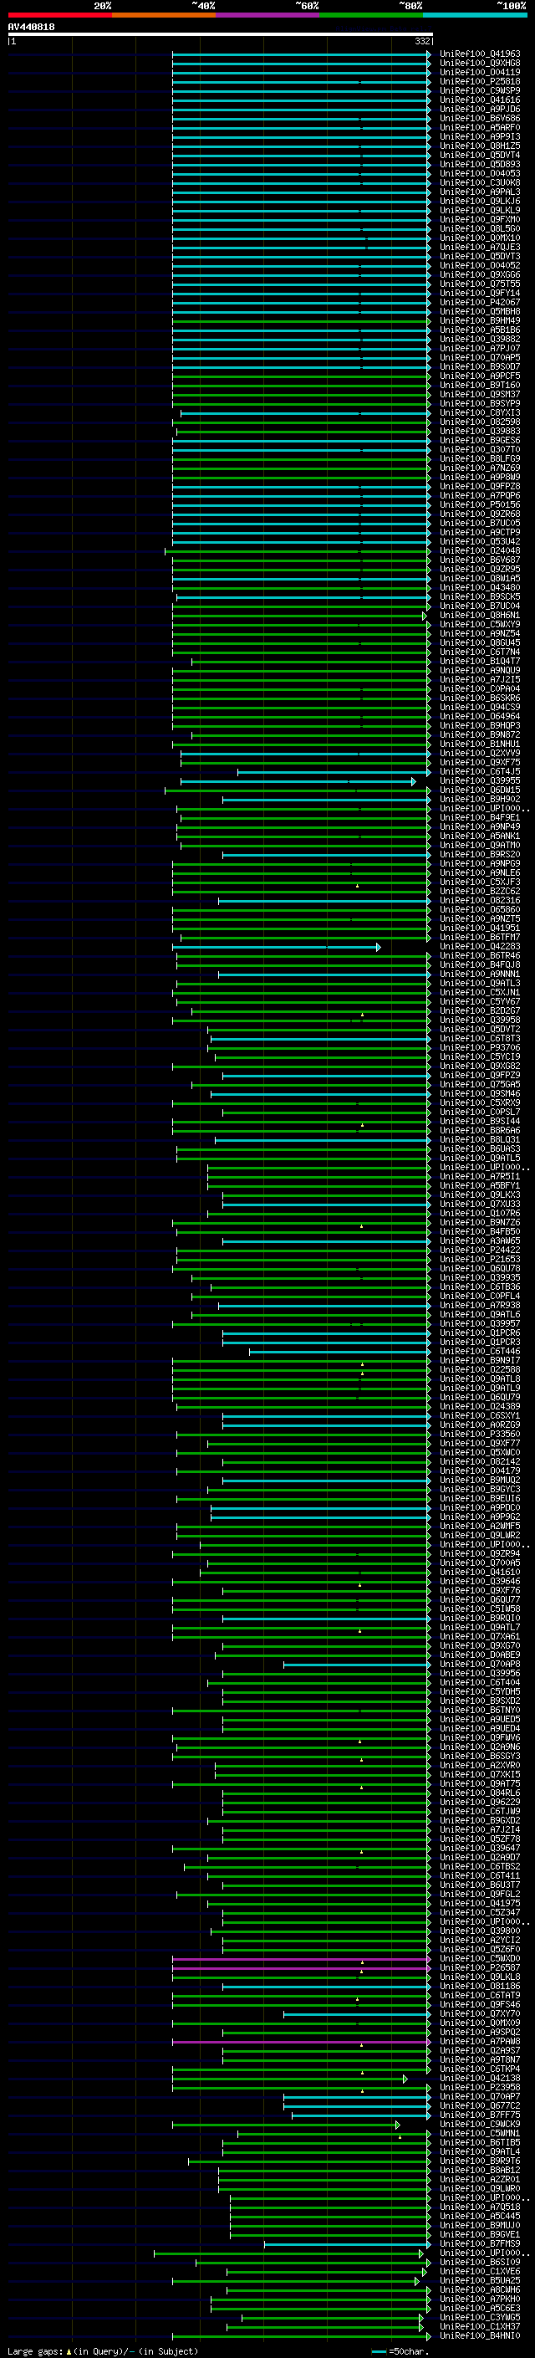Image resolution: width=535 pixels, height=2358 pixels.
Task: Click the green ~80% identity legend bar
Action: [x=371, y=15]
